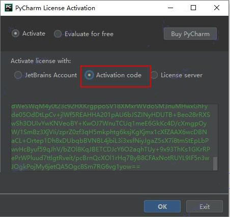Image resolution: width=230 pixels, height=217 pixels.
Task: Minimize the License Activation window
Action: [x=170, y=8]
